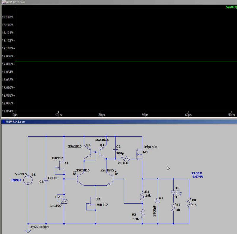The image size is (237, 234).
Task: Click the D1 LED diode symbol
Action: tap(173, 193)
